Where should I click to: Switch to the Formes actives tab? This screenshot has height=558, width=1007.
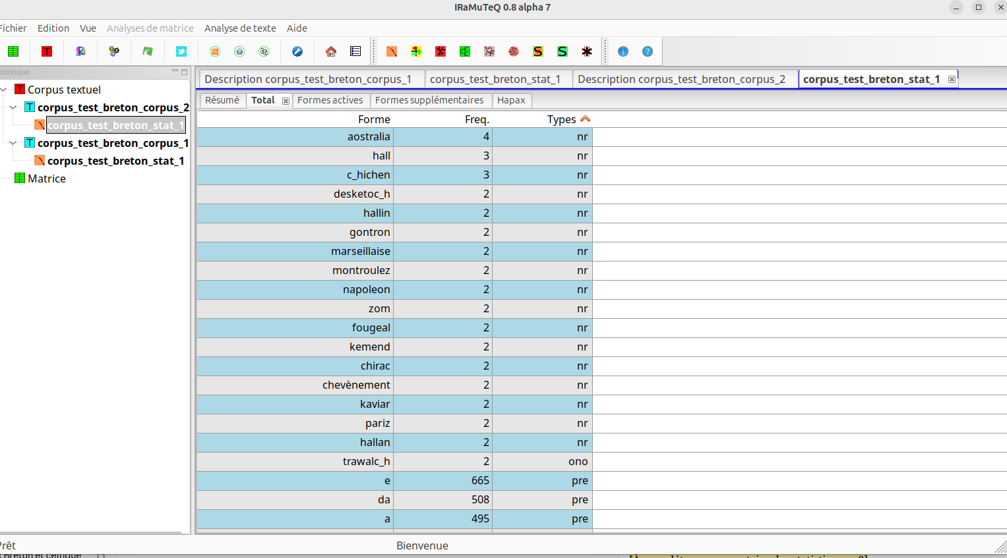coord(330,100)
